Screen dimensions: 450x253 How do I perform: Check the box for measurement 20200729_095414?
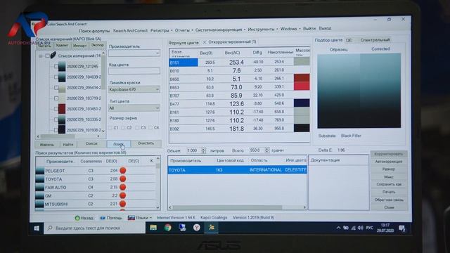point(56,87)
